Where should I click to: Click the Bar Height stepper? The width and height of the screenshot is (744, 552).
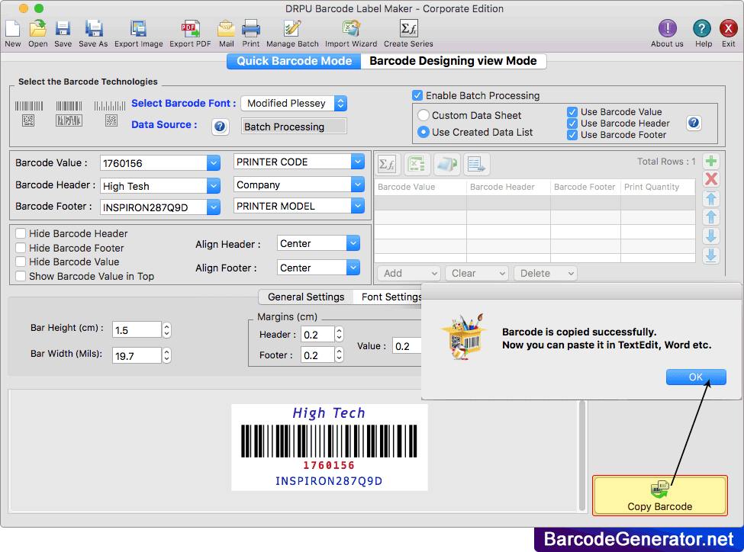point(166,330)
